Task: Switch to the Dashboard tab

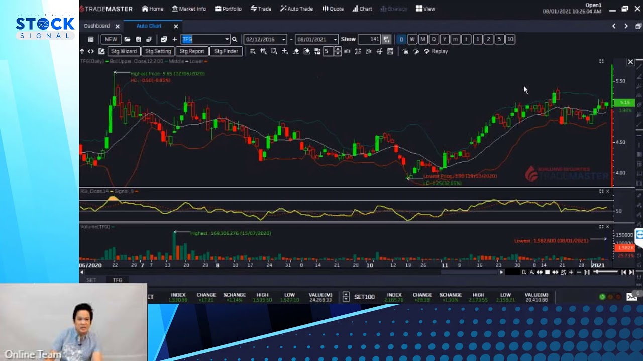Action: pyautogui.click(x=97, y=26)
